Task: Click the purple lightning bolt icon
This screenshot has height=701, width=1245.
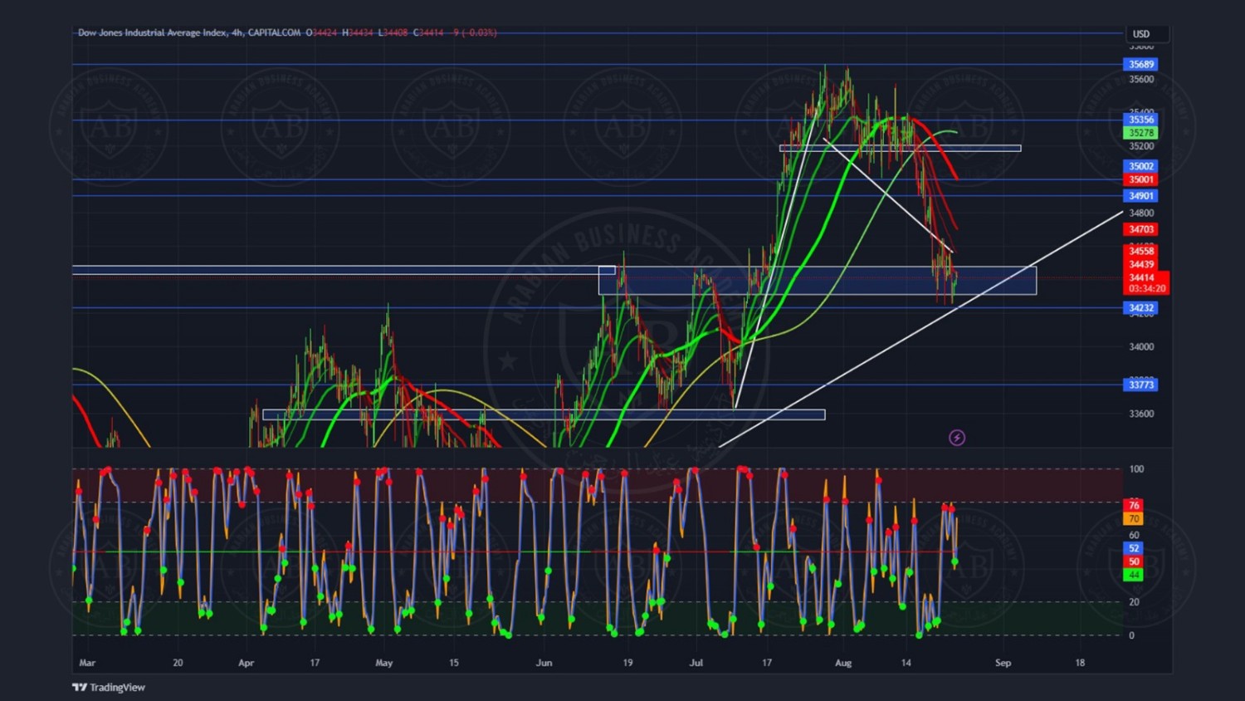Action: tap(957, 438)
